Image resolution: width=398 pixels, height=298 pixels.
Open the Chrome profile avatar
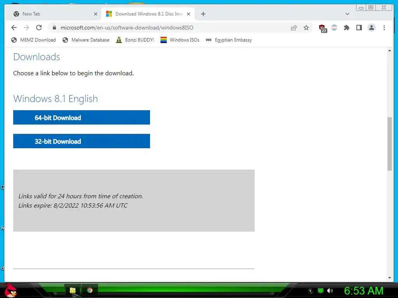point(371,28)
